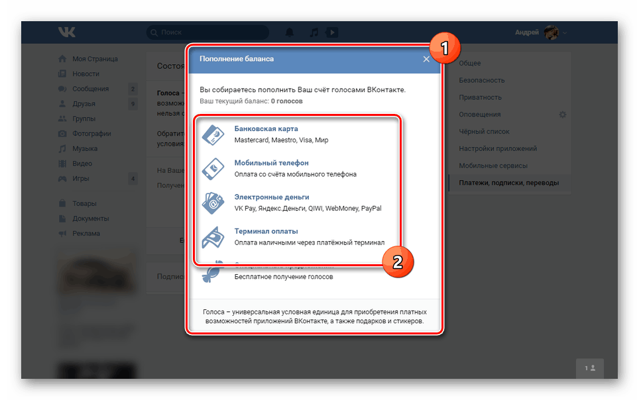Open Фотографии in sidebar
Image resolution: width=639 pixels, height=400 pixels.
coord(91,134)
